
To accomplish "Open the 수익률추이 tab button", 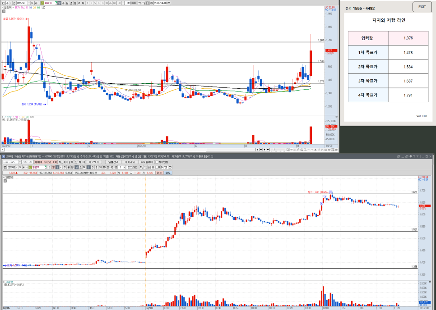I will coord(147,162).
